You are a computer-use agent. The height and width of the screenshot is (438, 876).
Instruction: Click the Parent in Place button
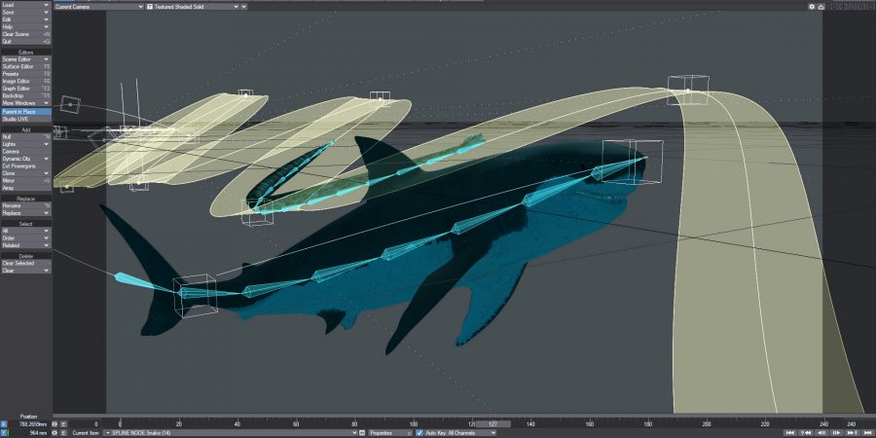pyautogui.click(x=25, y=112)
